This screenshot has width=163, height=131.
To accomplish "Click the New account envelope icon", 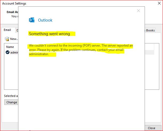I will coord(7,39).
